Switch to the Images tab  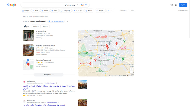click(26, 11)
